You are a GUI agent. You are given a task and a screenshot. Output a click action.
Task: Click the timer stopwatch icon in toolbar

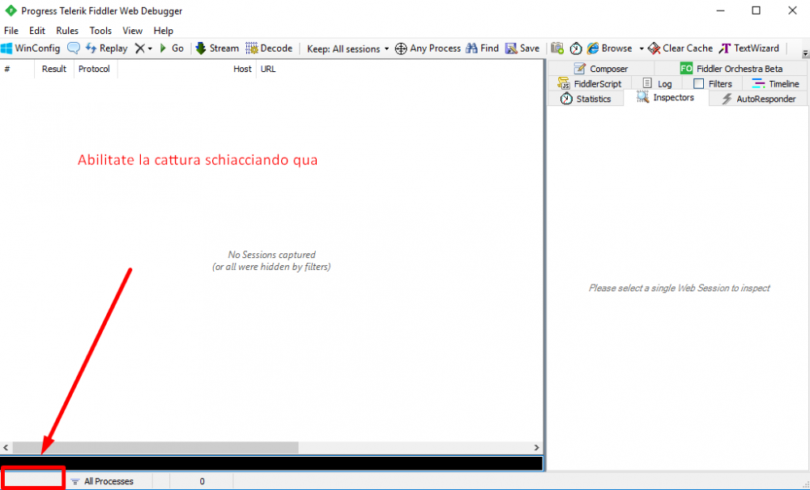pyautogui.click(x=576, y=49)
